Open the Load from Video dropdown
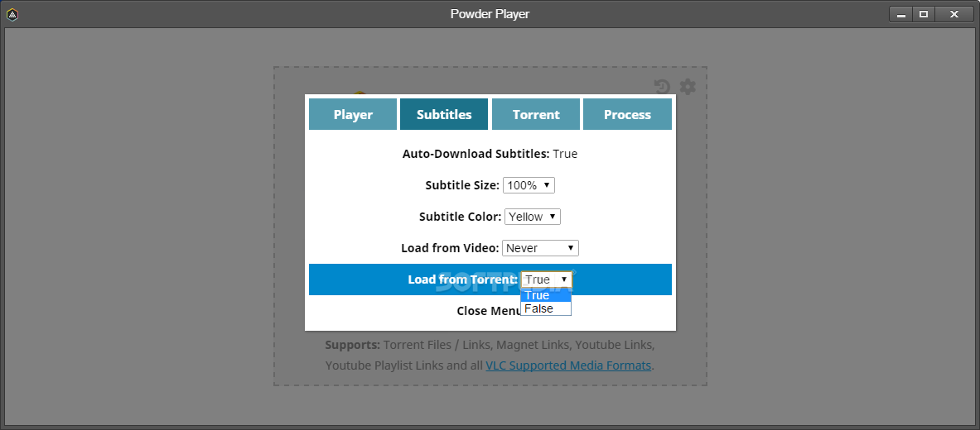The height and width of the screenshot is (430, 980). tap(541, 248)
